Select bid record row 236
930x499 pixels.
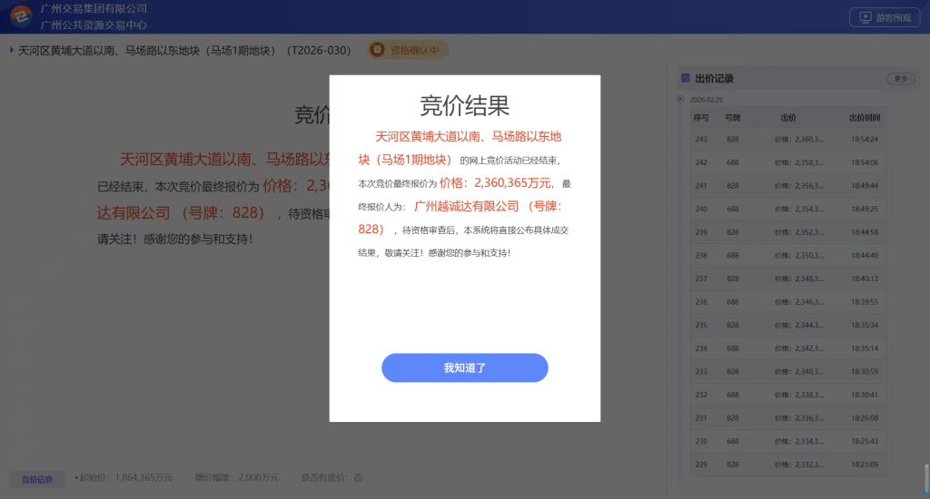(788, 301)
